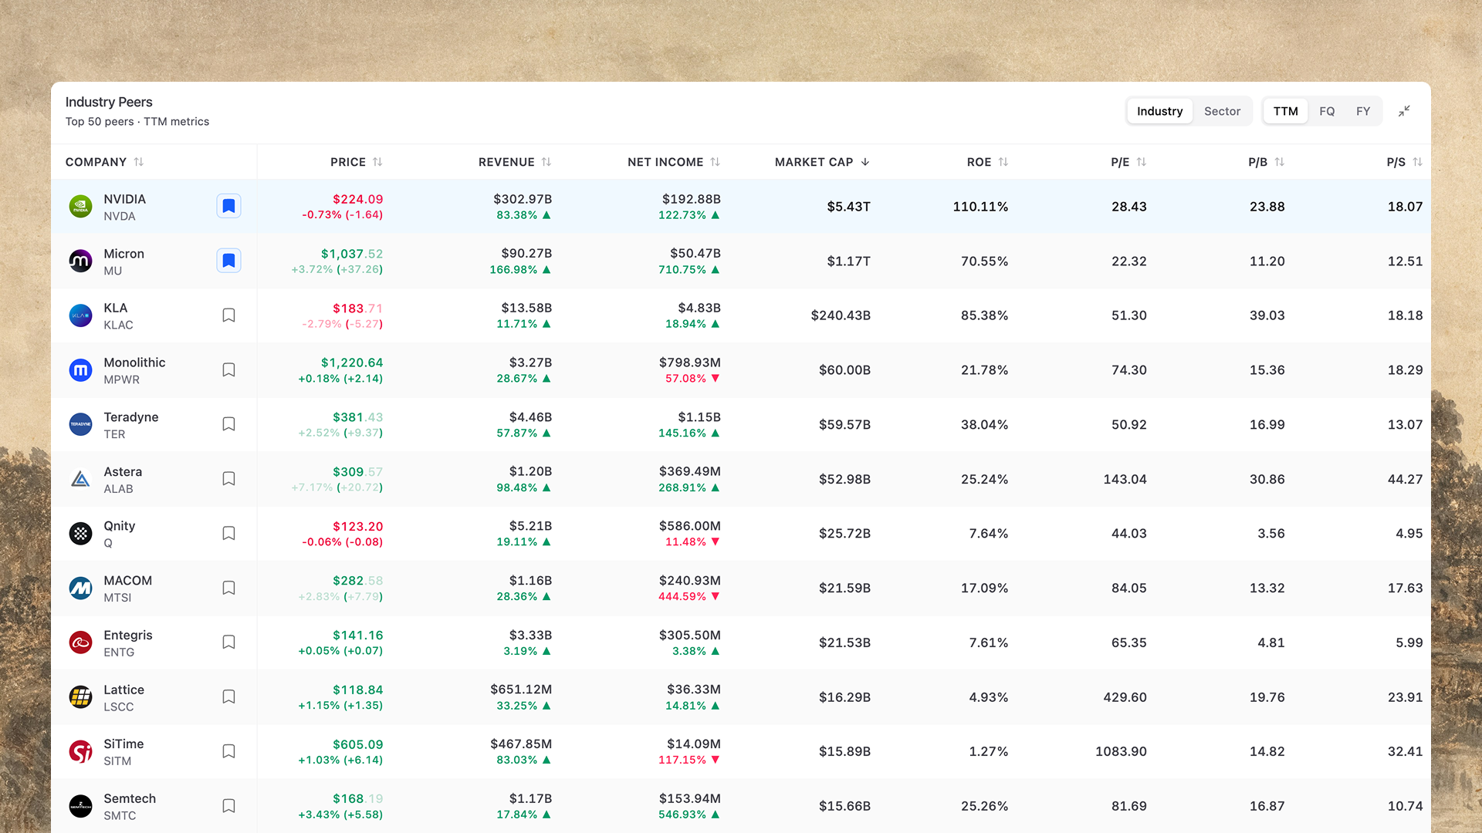1482x833 pixels.
Task: Sort table by P/E column
Action: [1129, 162]
